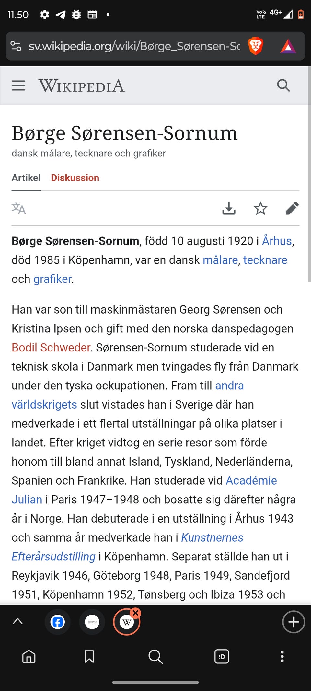Open the tab switcher in bottom bar
Screen dimensions: 311x691
click(x=222, y=656)
